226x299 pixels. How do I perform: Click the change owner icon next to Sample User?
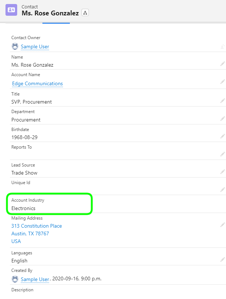223,46
